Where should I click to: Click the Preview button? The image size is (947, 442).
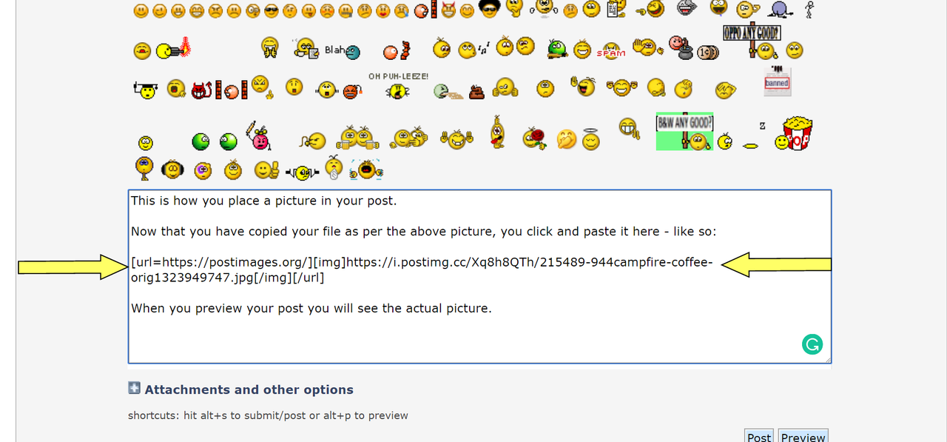point(803,436)
